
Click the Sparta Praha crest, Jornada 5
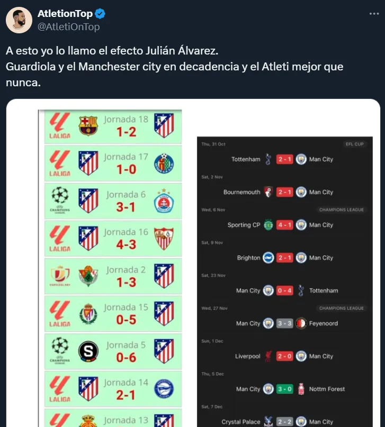(88, 351)
